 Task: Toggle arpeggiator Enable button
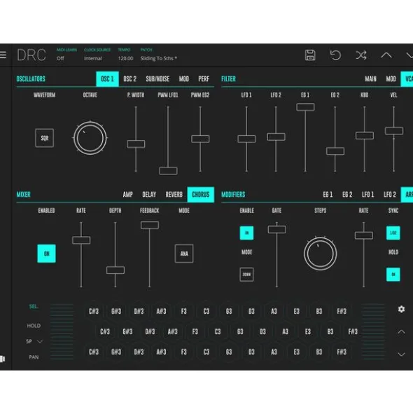pos(246,233)
